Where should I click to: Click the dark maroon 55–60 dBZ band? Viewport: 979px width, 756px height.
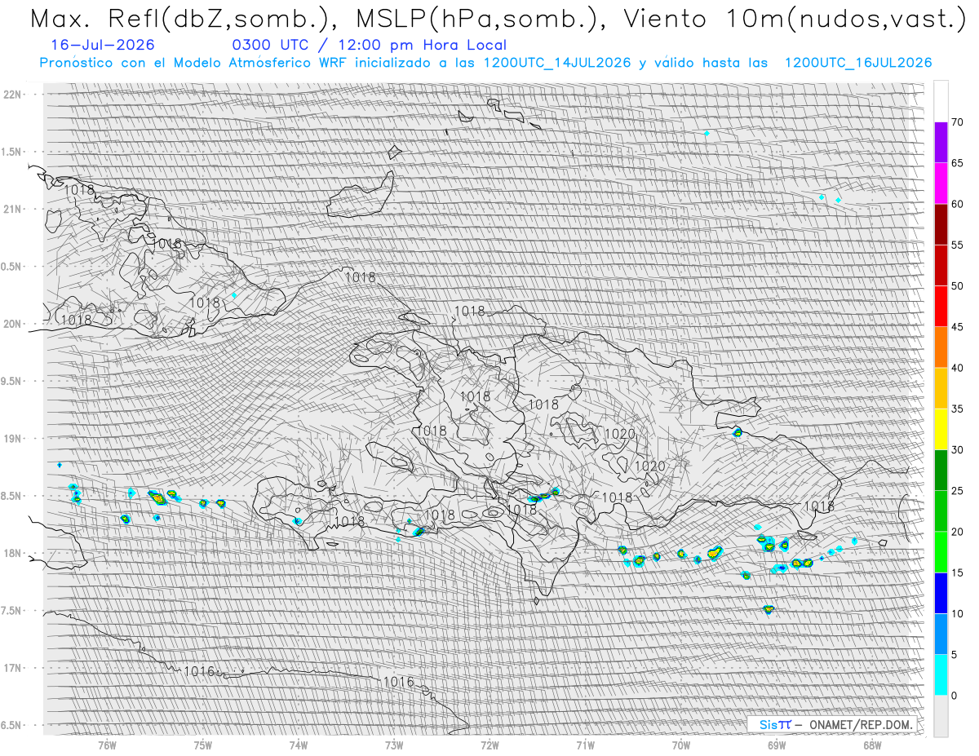(941, 224)
